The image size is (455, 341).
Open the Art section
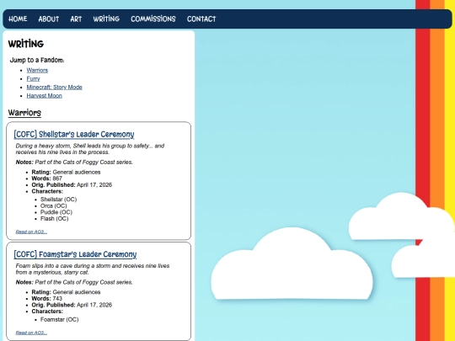pyautogui.click(x=76, y=19)
